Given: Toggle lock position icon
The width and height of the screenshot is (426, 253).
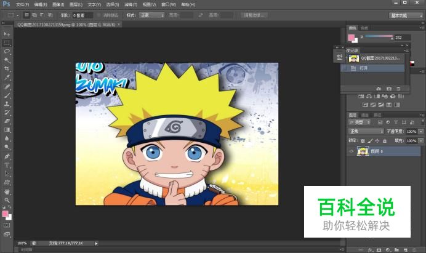Looking at the screenshot, I should coord(377,141).
